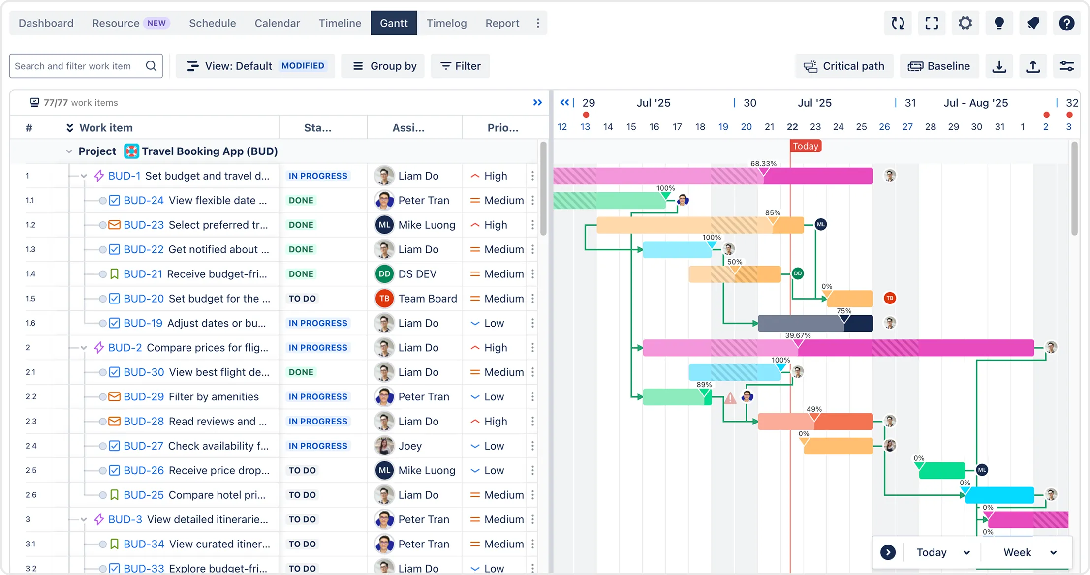Switch to the Schedule tab
Screen dimensions: 1090x575
point(212,23)
